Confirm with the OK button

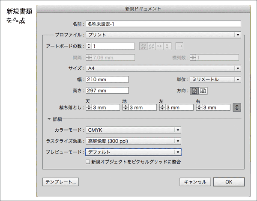229,182
